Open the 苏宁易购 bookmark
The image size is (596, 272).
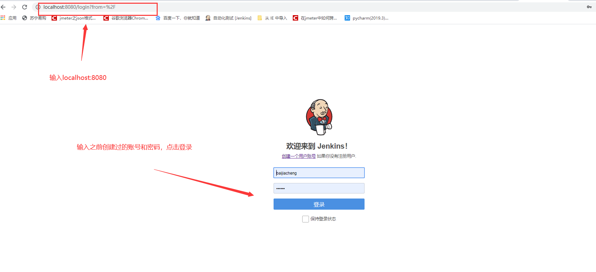pos(34,18)
